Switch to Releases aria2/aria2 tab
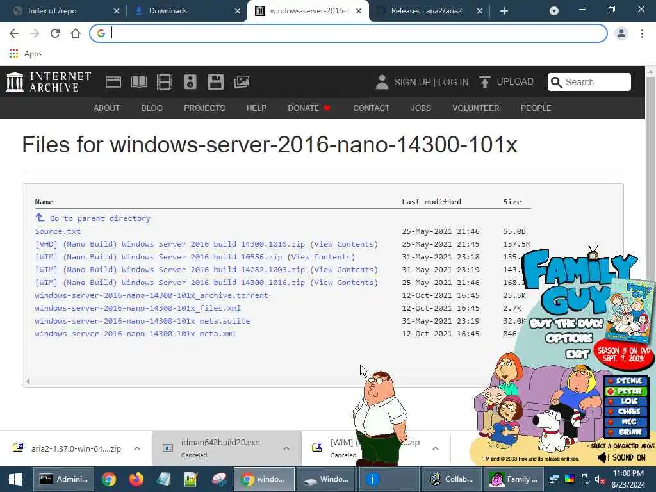The image size is (656, 492). coord(430,11)
